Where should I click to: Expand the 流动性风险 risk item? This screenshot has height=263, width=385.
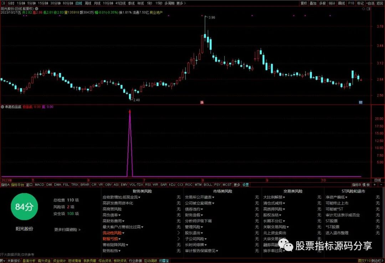click(113, 233)
